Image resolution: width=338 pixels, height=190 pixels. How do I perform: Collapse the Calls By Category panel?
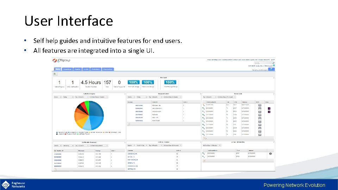[x=125, y=94]
